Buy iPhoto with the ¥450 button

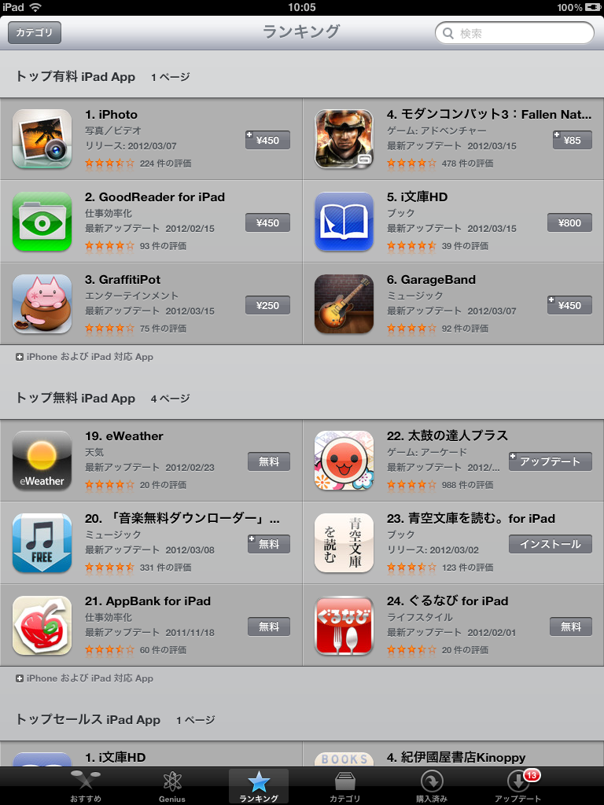[267, 140]
